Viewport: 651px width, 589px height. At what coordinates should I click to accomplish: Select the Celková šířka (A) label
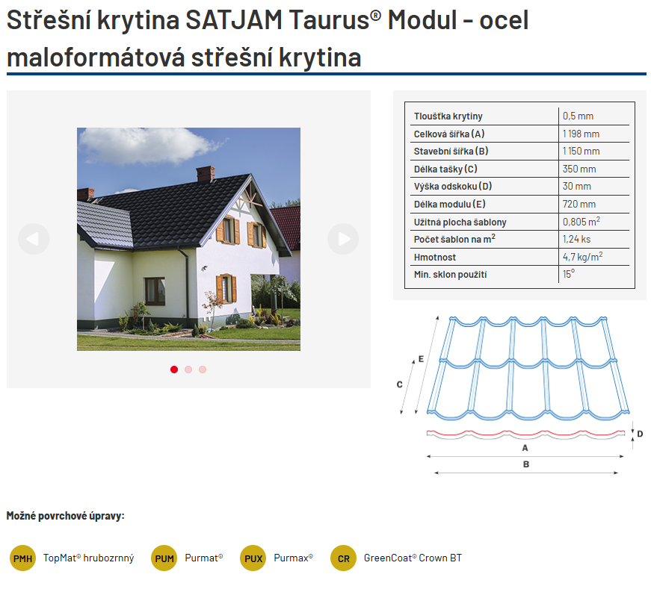click(x=448, y=134)
